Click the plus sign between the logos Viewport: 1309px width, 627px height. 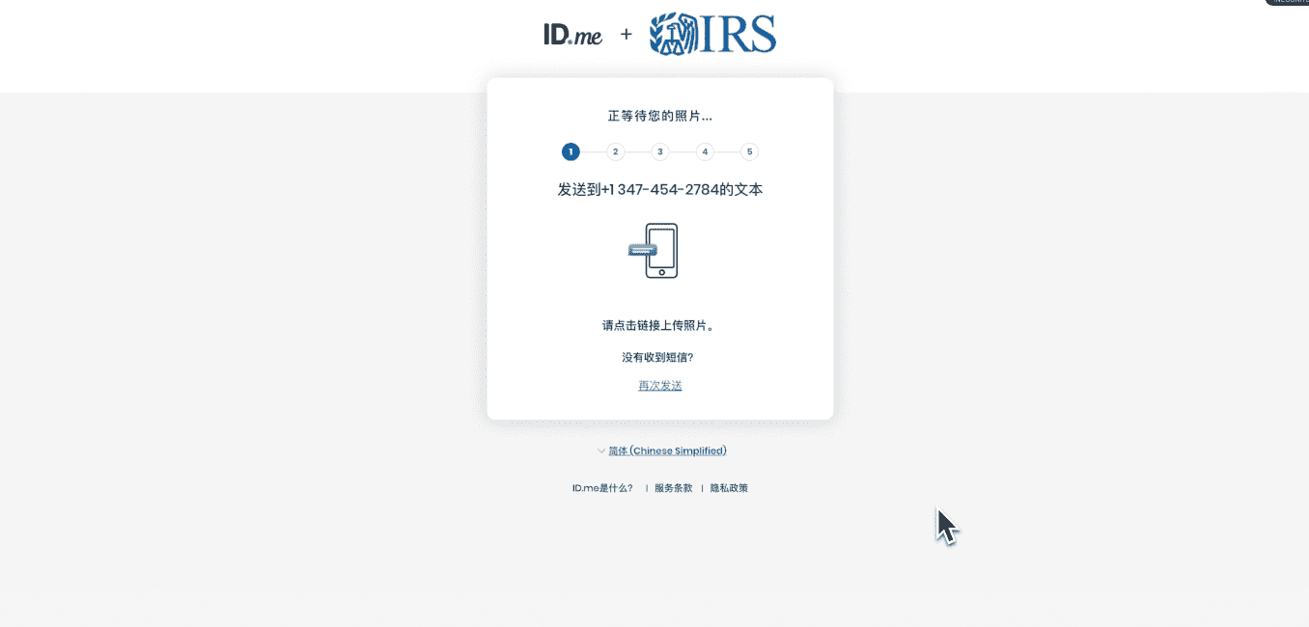(626, 35)
